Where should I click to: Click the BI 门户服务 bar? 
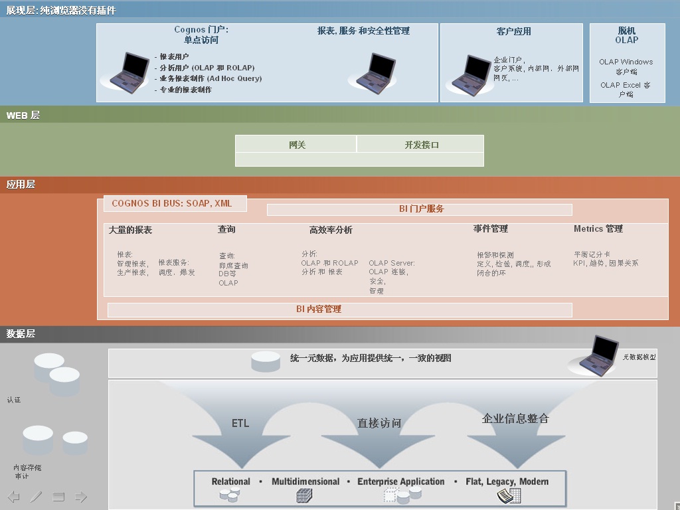click(420, 209)
